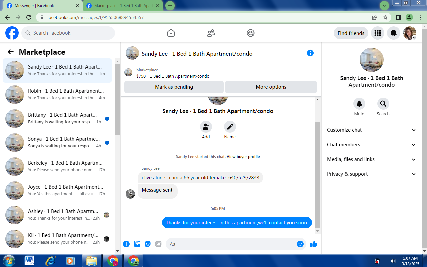Open Kii conversation in list
Screen dimensions: 427x267
[x=57, y=239]
